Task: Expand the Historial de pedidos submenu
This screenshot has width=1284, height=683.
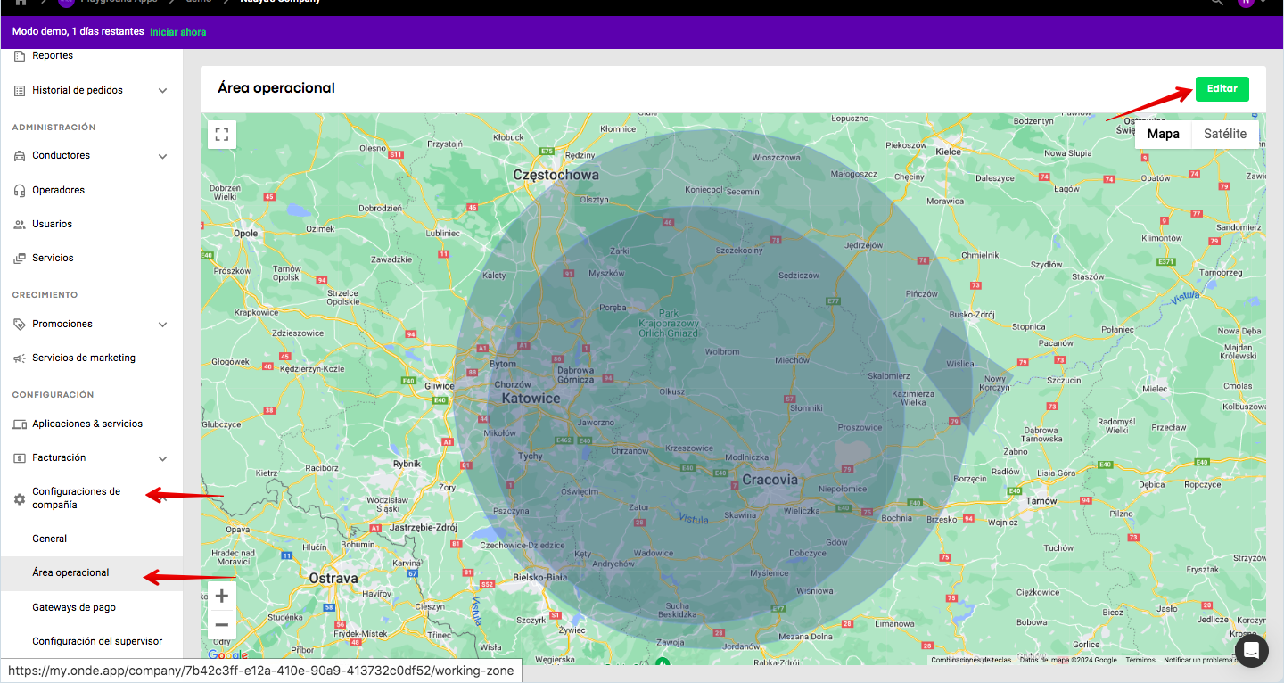Action: tap(162, 91)
